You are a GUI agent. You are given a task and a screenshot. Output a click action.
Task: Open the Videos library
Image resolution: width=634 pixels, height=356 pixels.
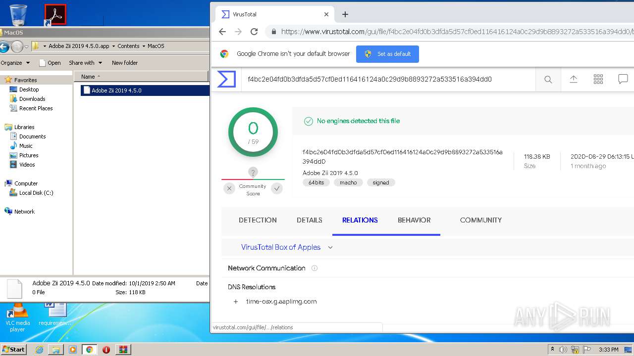click(27, 165)
